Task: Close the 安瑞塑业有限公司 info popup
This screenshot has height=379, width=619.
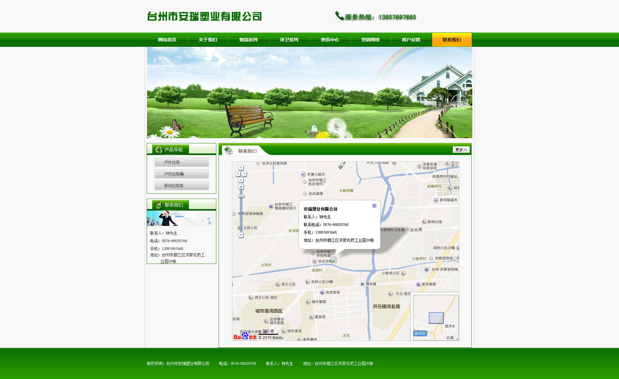Action: point(374,206)
